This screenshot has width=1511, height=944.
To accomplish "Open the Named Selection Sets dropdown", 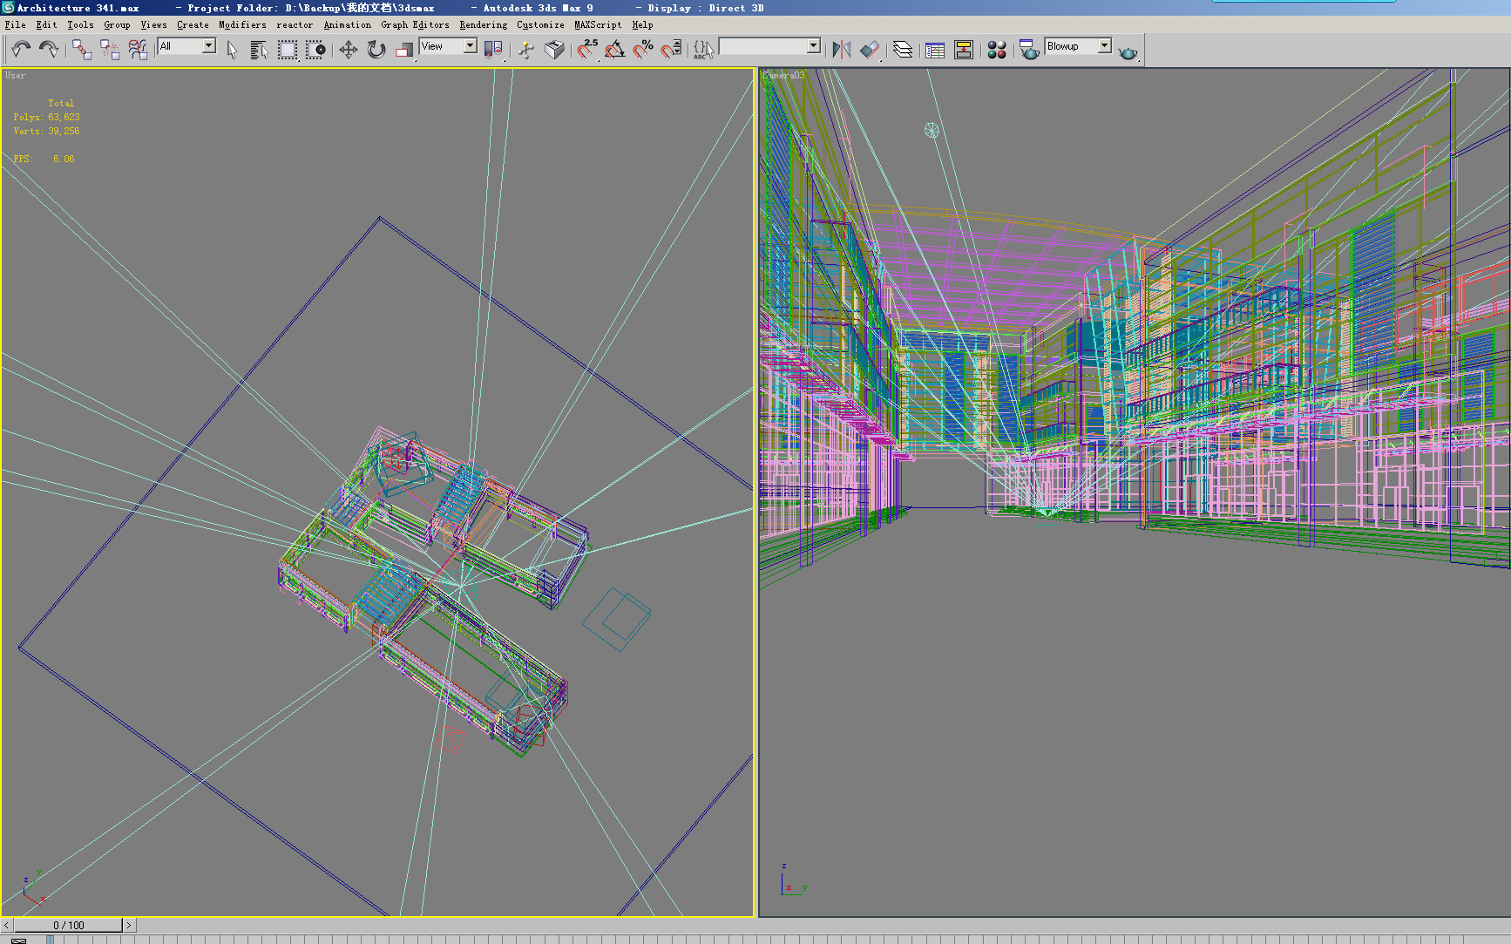I will pos(814,45).
